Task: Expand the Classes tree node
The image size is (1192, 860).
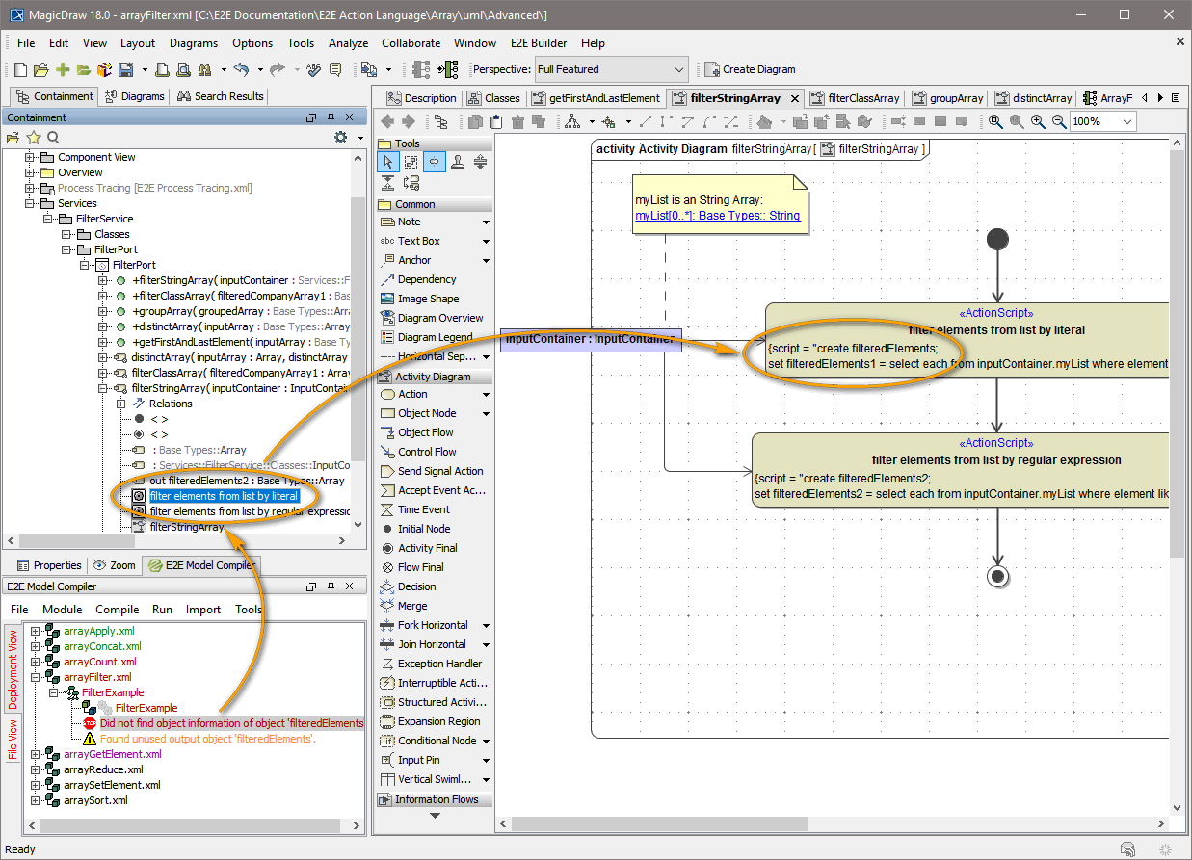Action: coord(68,234)
